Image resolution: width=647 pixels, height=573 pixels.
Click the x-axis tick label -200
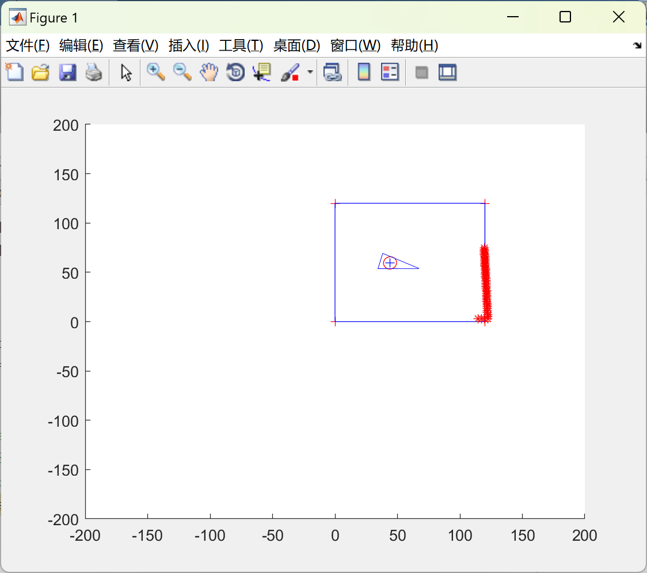85,536
